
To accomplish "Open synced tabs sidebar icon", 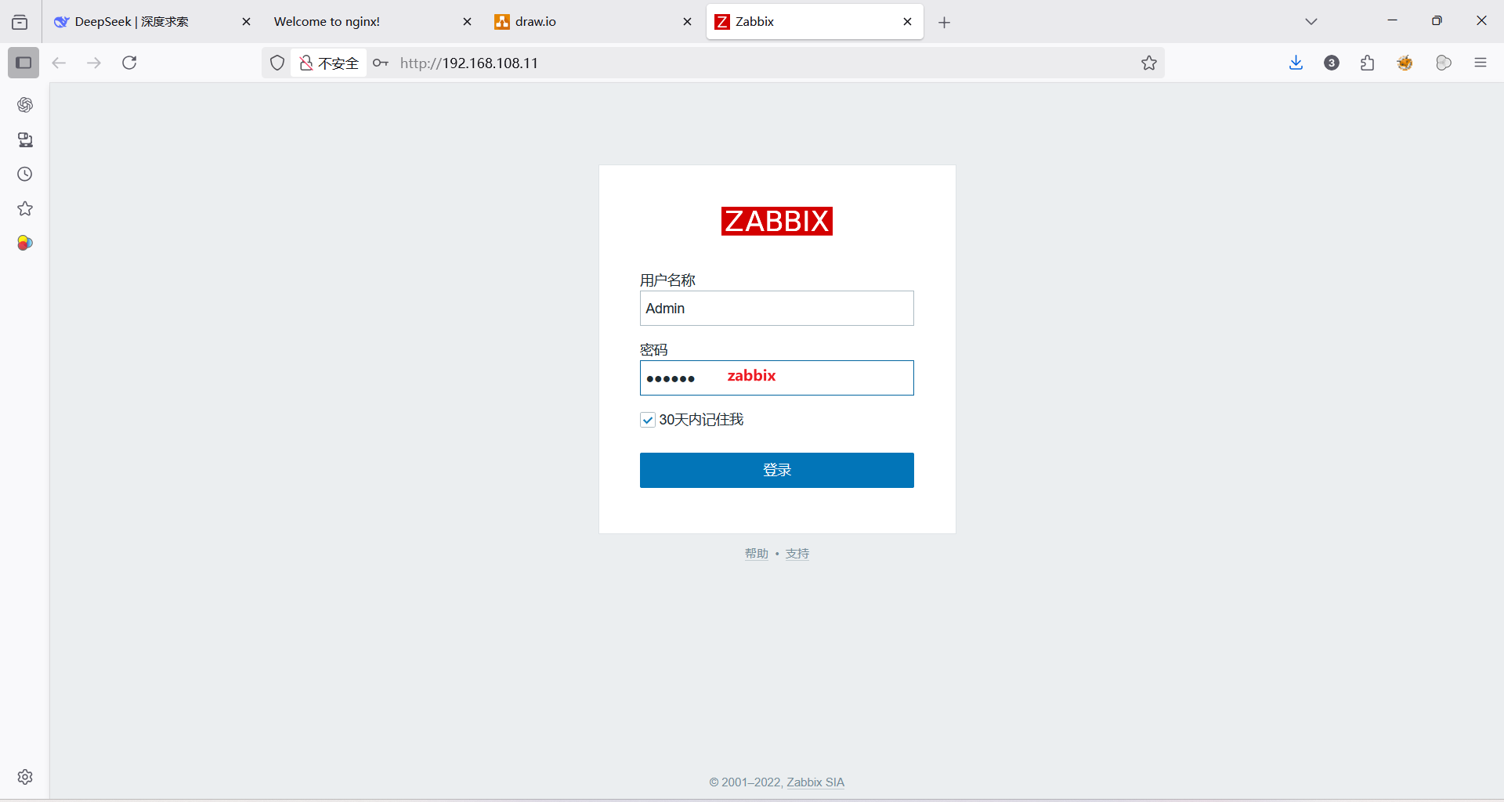I will (x=25, y=139).
